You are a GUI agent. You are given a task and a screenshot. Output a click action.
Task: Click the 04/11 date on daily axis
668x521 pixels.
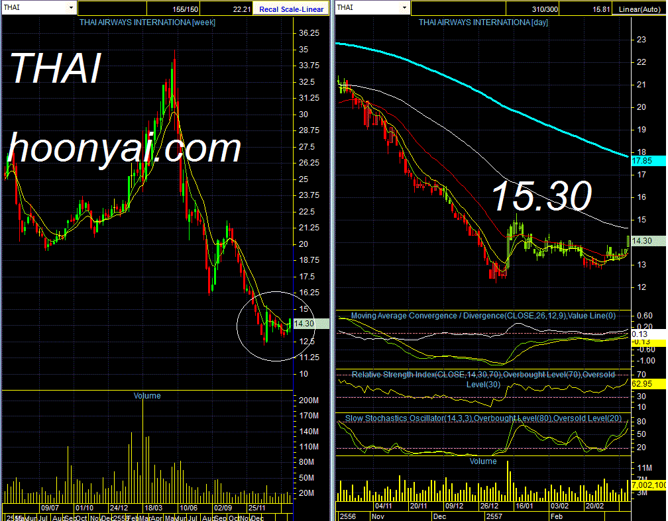pyautogui.click(x=384, y=506)
